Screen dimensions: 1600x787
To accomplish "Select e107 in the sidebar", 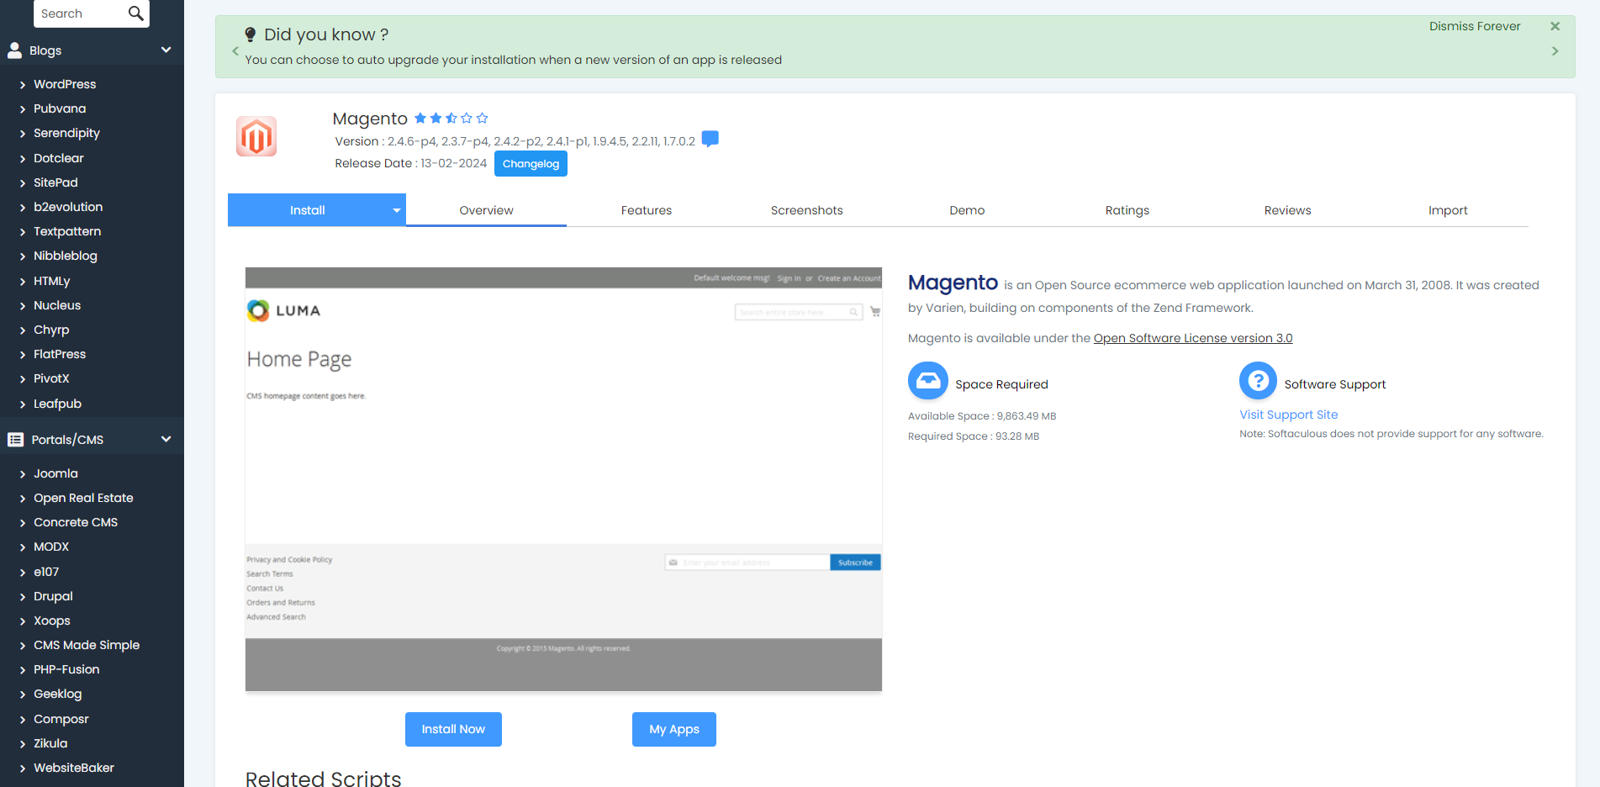I will pos(46,572).
